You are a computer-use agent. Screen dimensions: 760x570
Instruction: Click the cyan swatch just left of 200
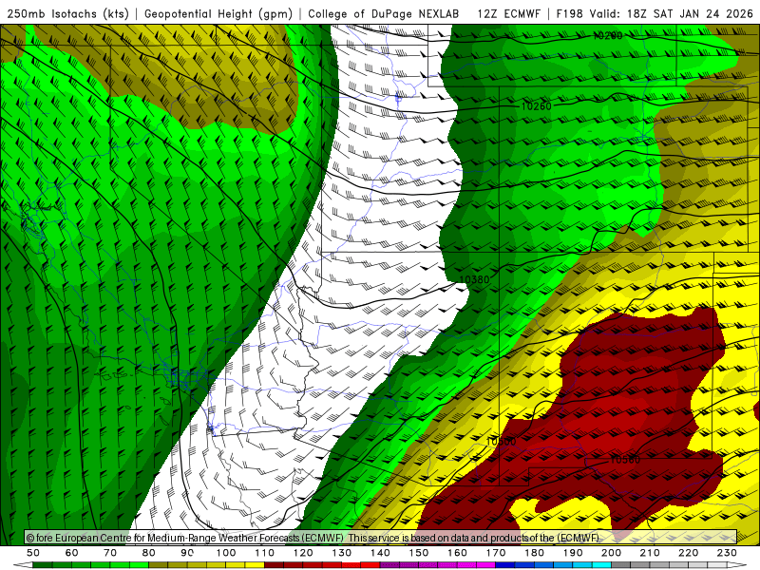click(601, 564)
